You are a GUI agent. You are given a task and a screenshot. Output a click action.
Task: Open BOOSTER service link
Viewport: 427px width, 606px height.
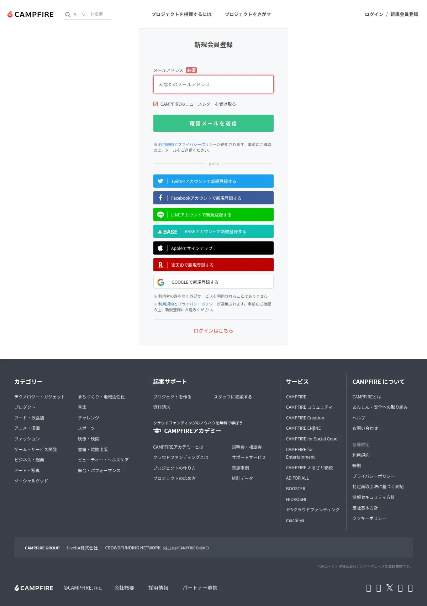coord(296,489)
